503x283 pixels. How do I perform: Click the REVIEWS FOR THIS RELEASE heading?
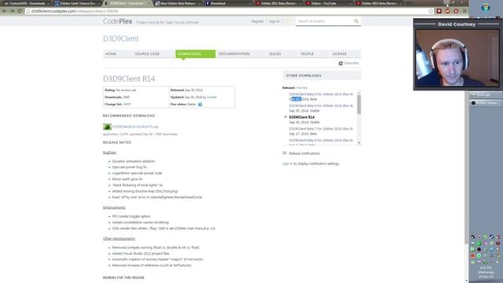(x=123, y=277)
